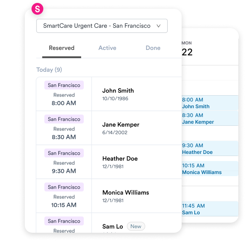The image size is (251, 247).
Task: Open 11:45 AM Sam Lo calendar event
Action: 210,209
